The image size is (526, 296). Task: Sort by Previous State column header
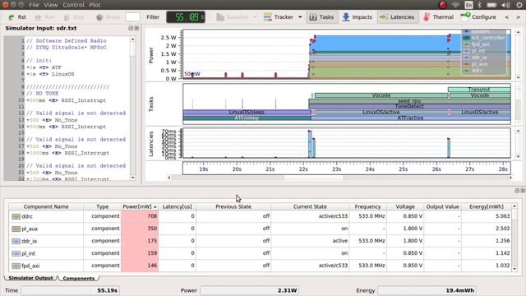coord(233,206)
